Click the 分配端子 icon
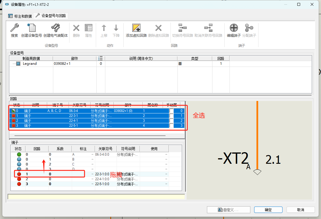Image resolution: width=321 pixels, height=219 pixels. coord(249,29)
